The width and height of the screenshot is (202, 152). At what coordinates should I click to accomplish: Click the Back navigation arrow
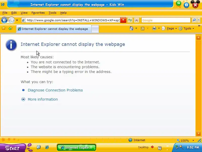(x=4, y=20)
